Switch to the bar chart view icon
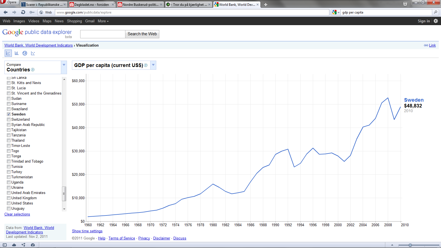This screenshot has height=248, width=441. [x=17, y=53]
